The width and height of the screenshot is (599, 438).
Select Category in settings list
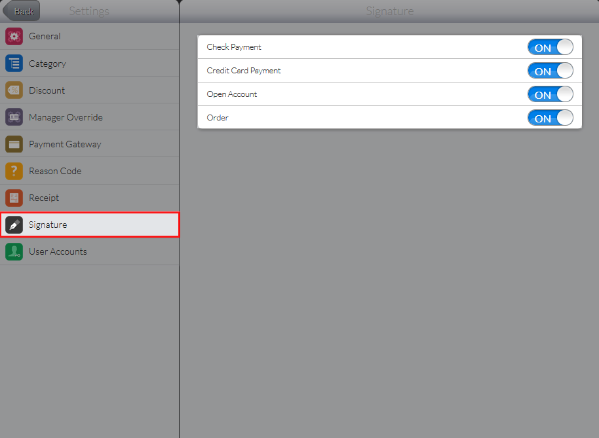[x=47, y=64]
